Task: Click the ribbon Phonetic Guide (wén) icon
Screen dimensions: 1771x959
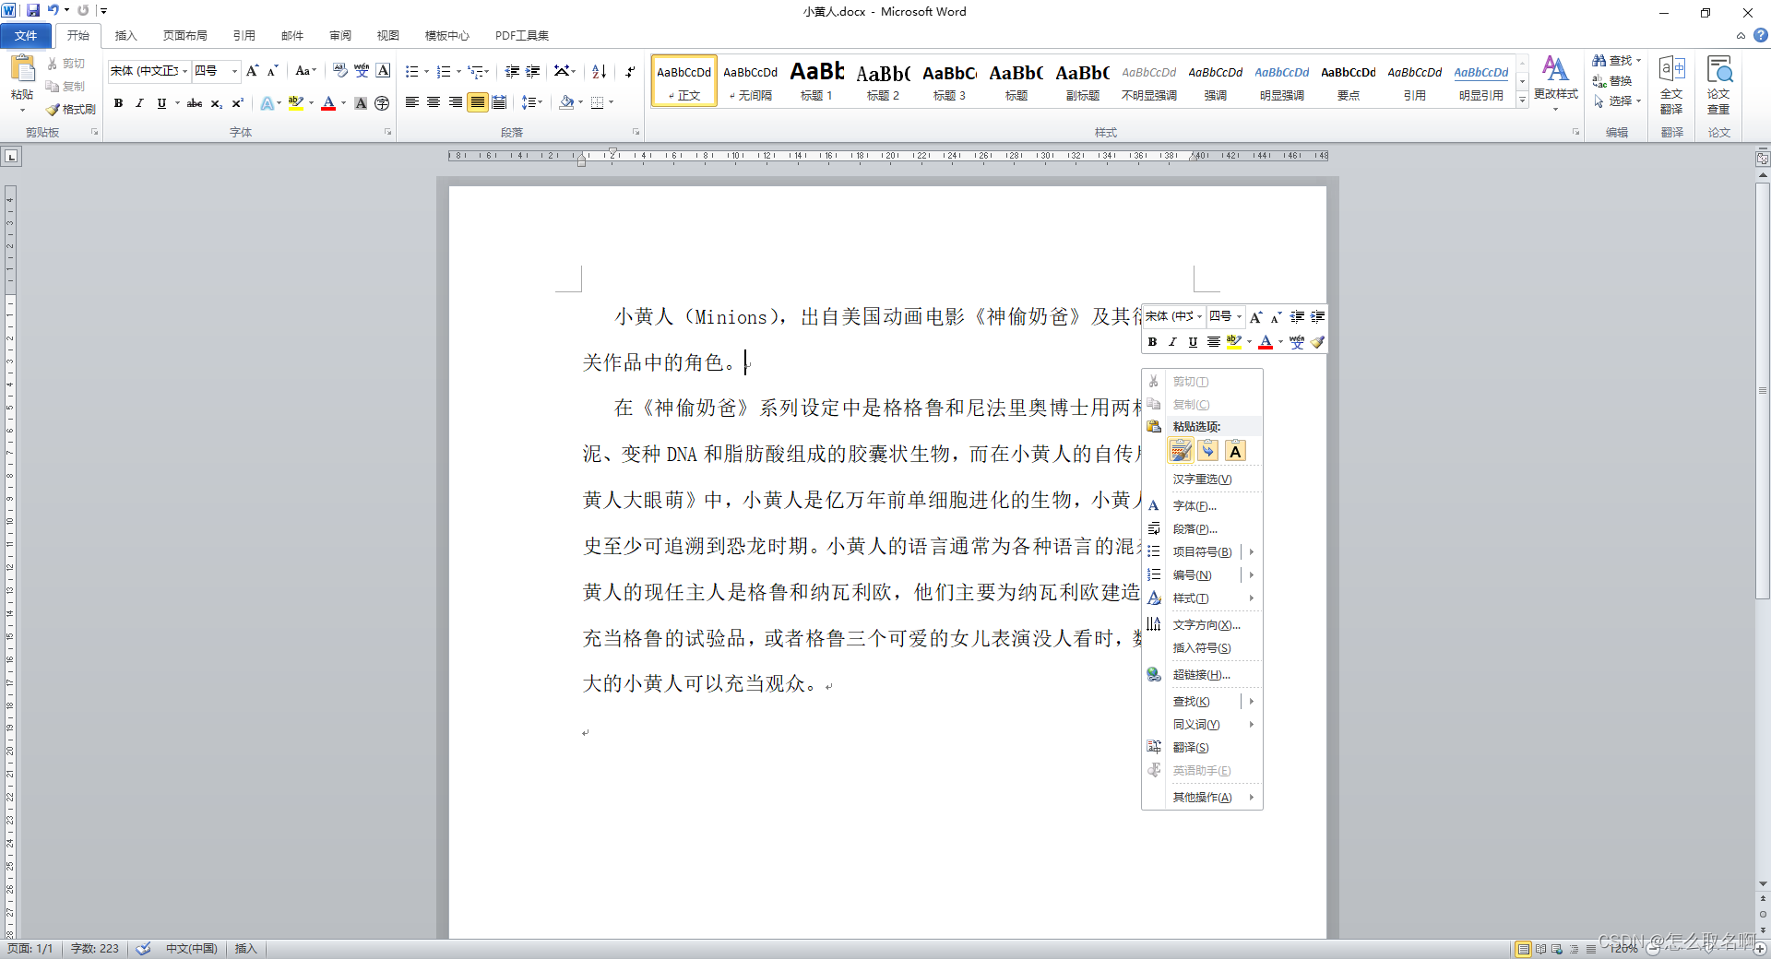Action: click(x=362, y=71)
